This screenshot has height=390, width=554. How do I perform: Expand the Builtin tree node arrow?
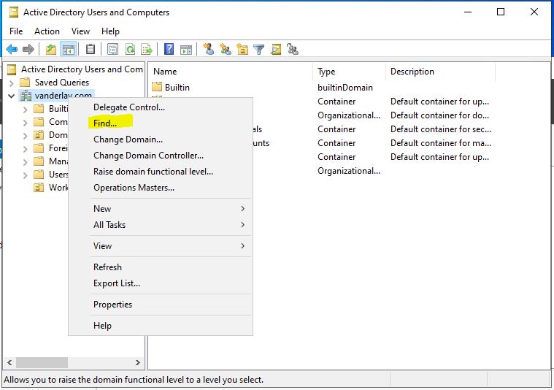click(25, 110)
